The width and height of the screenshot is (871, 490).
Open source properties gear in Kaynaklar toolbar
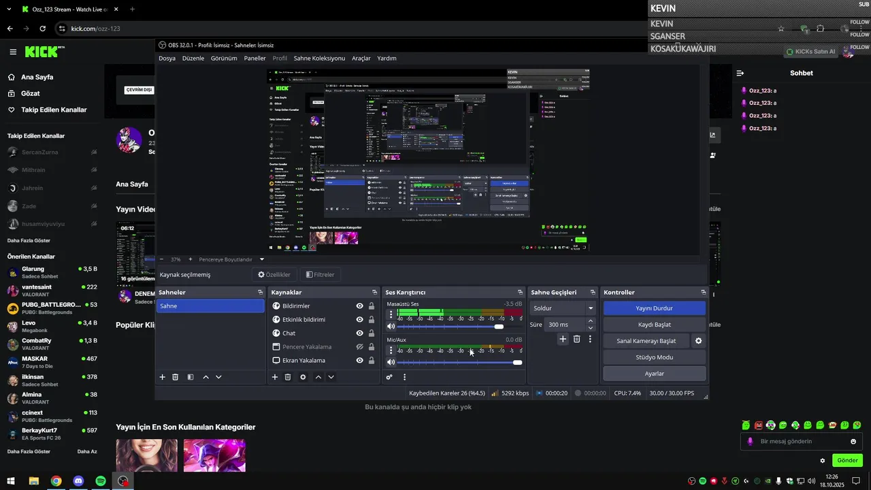point(303,377)
